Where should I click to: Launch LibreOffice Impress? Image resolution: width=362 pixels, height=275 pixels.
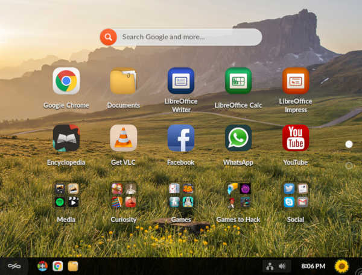pyautogui.click(x=296, y=81)
